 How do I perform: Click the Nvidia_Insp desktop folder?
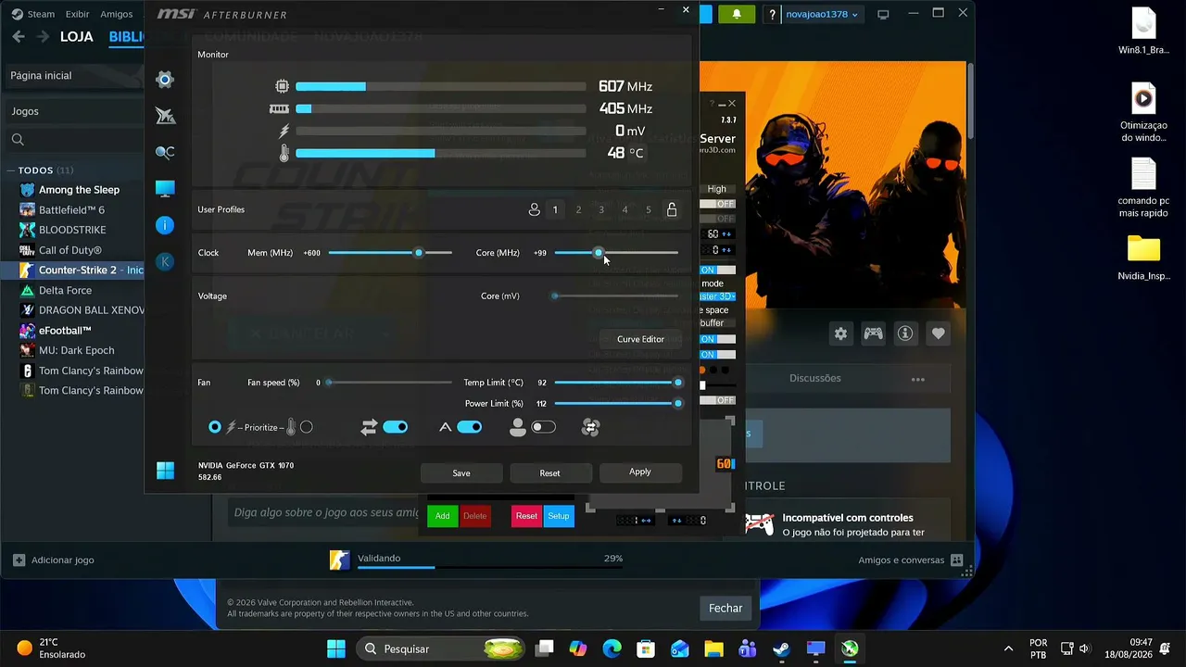(1143, 258)
